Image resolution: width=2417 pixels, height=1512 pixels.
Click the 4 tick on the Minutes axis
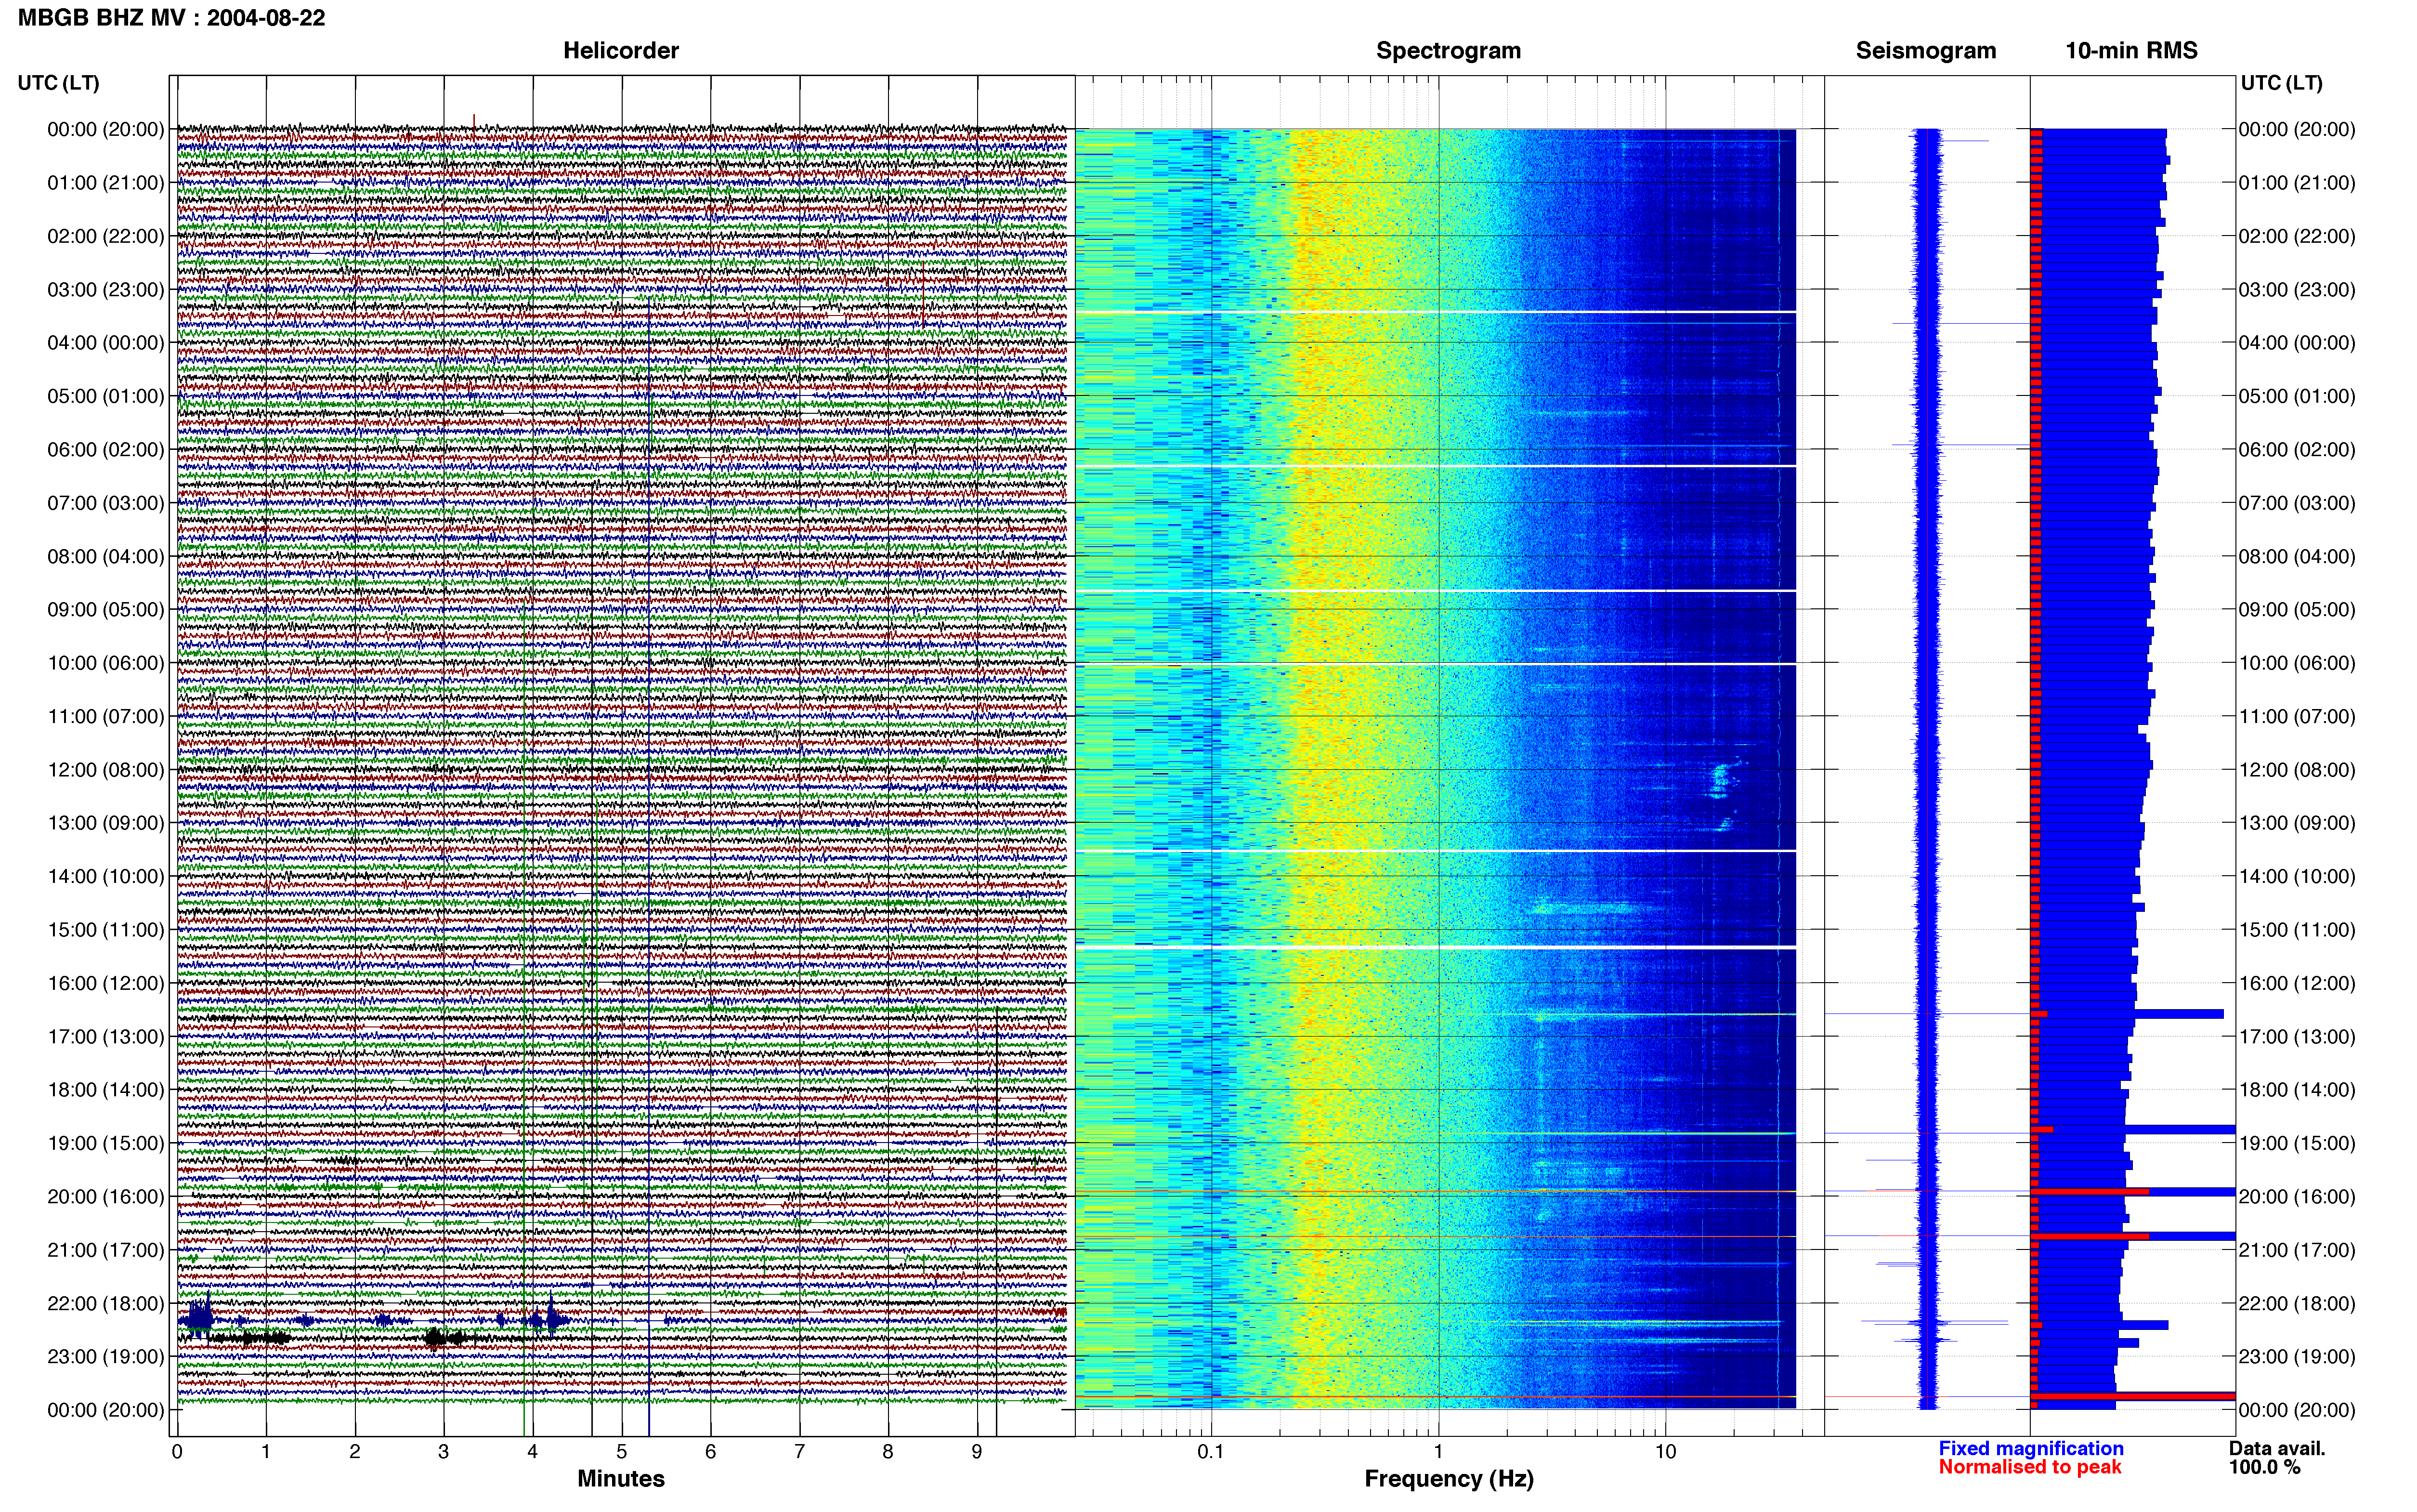(533, 1452)
